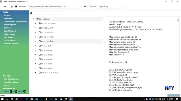Viewport: 181px width, 101px height.
Task: Open the Vulkan Report link
Action: coord(9,34)
